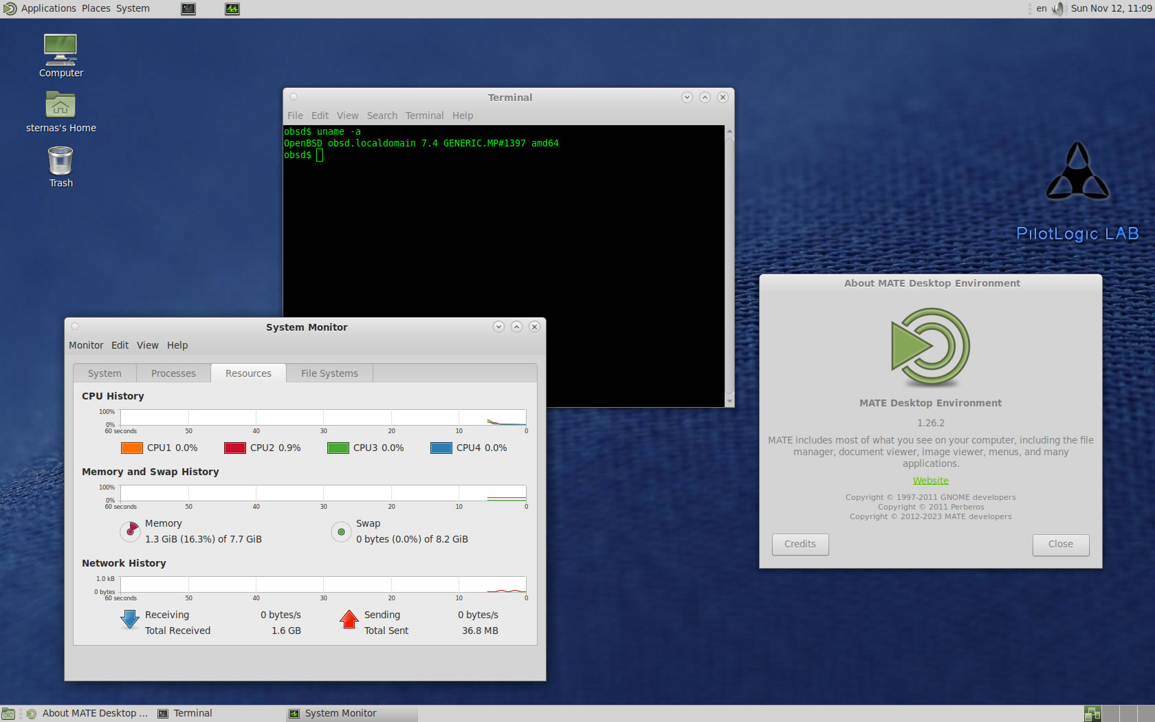This screenshot has width=1155, height=722.
Task: Open Terminal's Edit menu
Action: point(320,116)
